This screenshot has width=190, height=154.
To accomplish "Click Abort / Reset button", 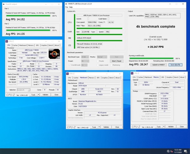I will 117,61.
